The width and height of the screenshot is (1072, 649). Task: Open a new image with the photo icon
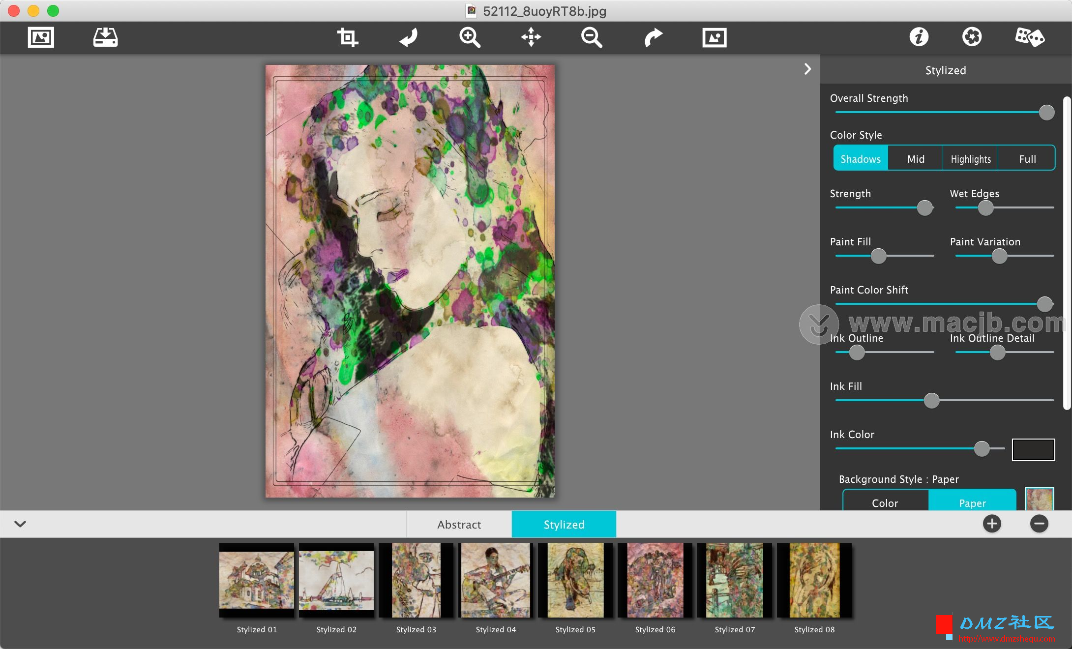click(41, 37)
